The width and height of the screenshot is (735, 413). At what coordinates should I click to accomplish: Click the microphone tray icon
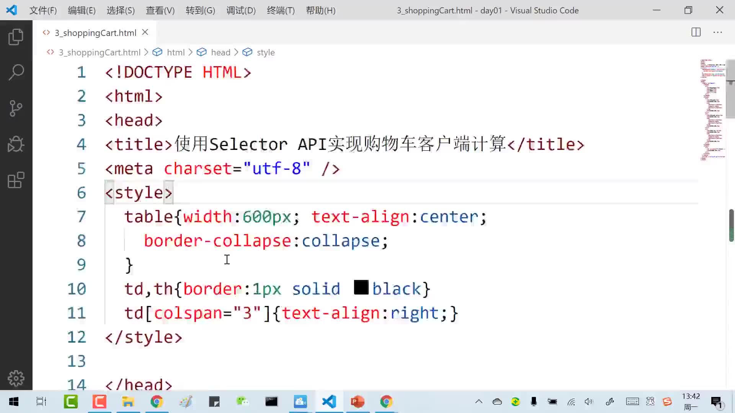(x=534, y=402)
